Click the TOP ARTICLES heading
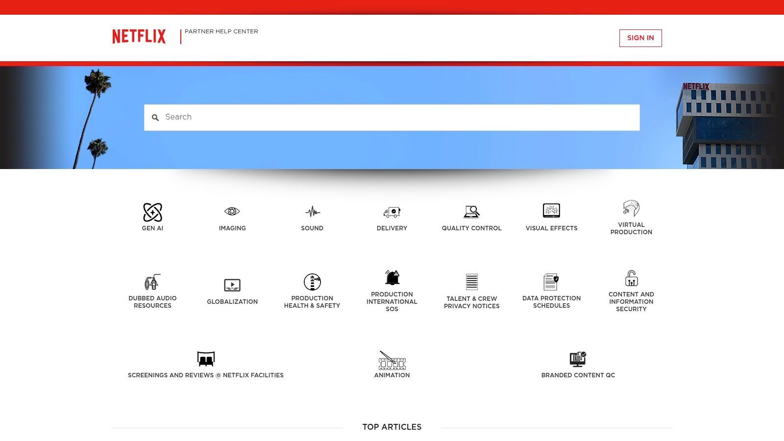This screenshot has height=441, width=784. [x=392, y=427]
